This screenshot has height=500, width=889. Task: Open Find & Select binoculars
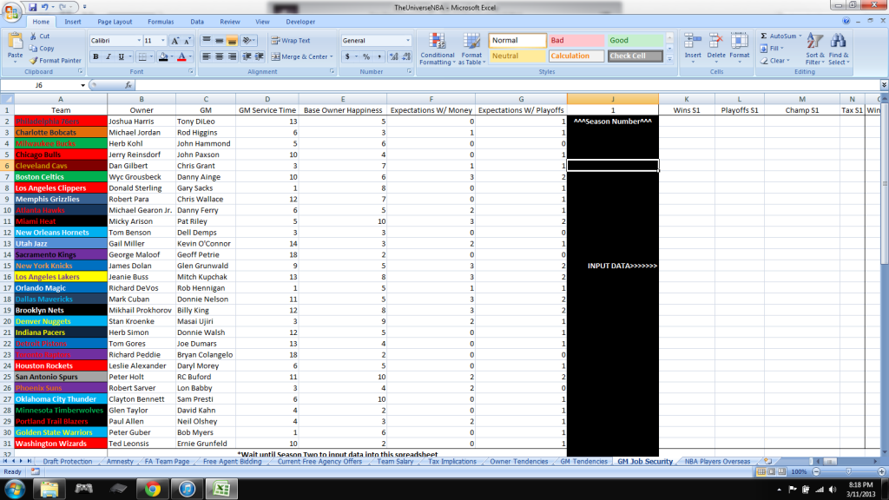[839, 49]
